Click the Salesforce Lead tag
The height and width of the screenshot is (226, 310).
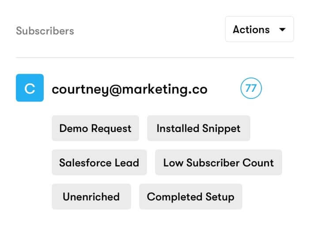click(99, 162)
